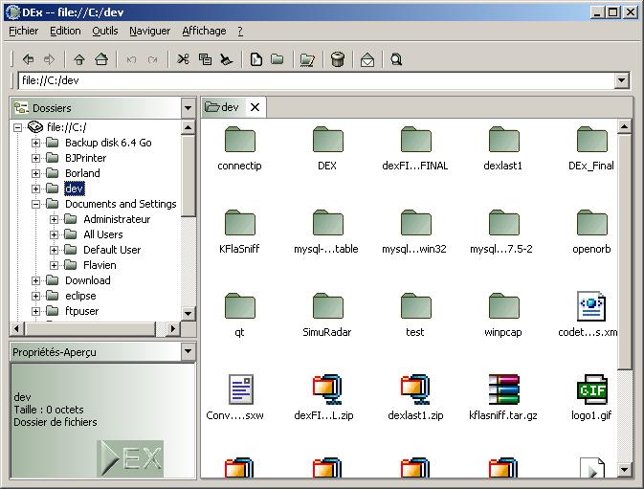Open the address bar dropdown arrow
Viewport: 644px width, 489px height.
(x=621, y=81)
